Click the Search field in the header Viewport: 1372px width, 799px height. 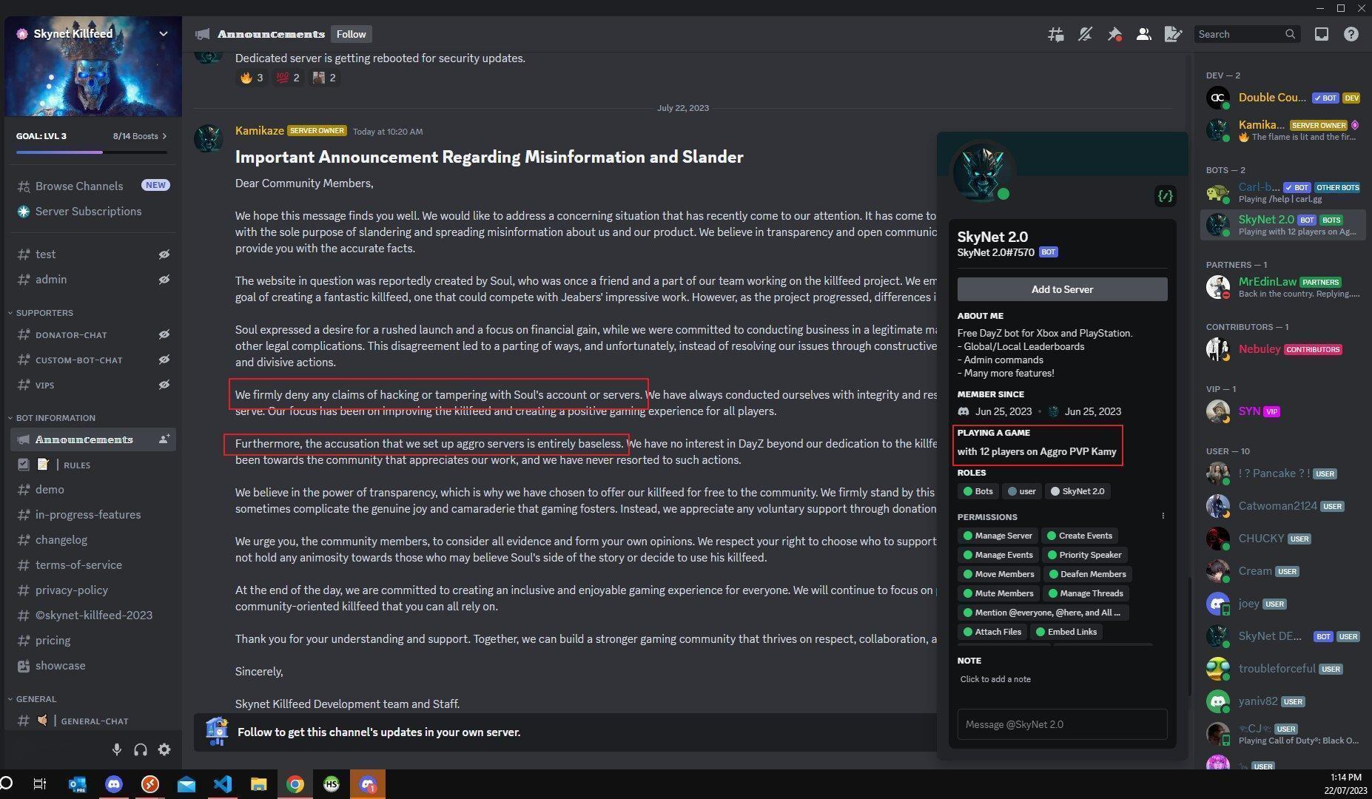click(1248, 34)
